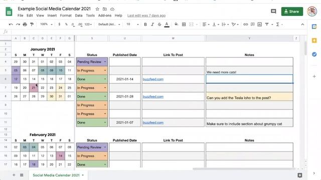The width and height of the screenshot is (321, 180).
Task: Open the Done status dropdown in row 6
Action: coord(105,79)
